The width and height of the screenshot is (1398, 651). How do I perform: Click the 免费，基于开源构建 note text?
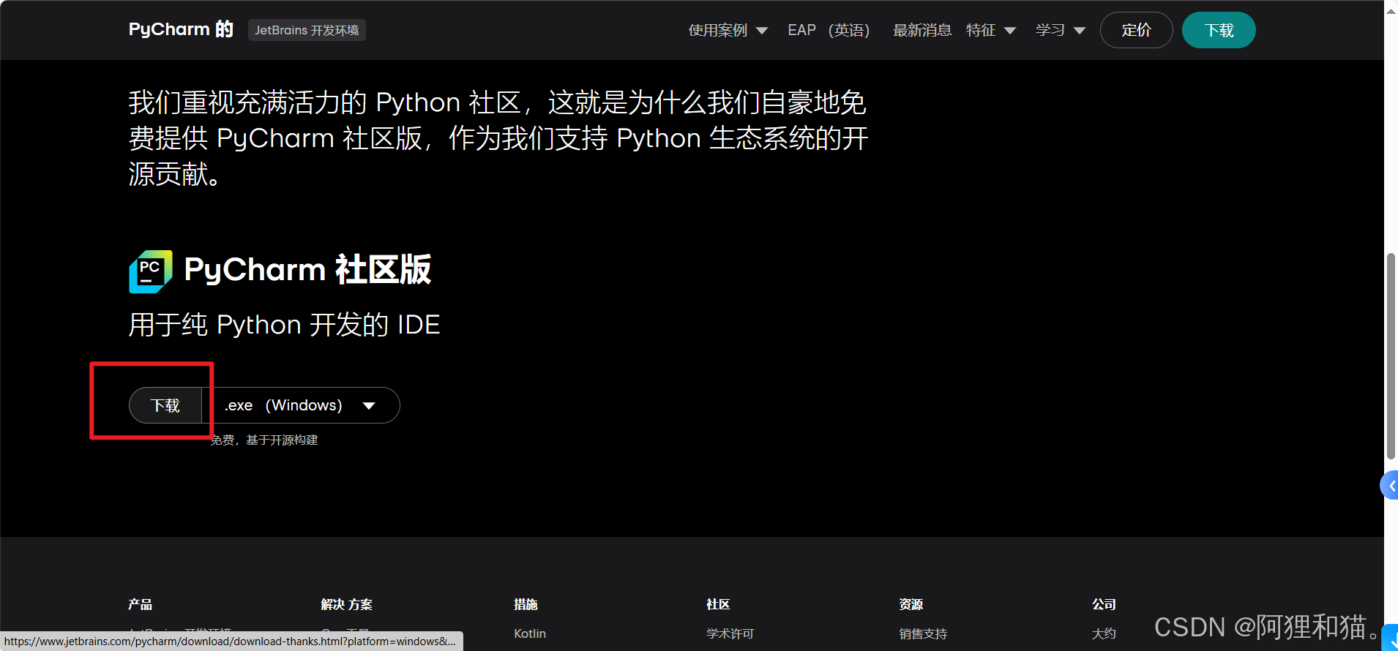[x=264, y=440]
